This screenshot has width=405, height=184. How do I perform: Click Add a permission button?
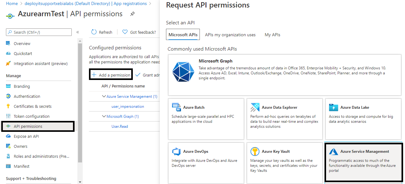point(111,75)
